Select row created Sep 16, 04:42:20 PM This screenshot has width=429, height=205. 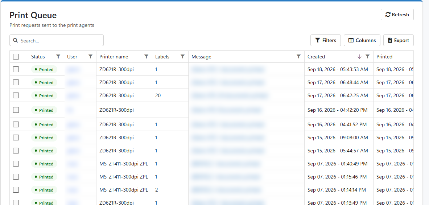pyautogui.click(x=16, y=110)
